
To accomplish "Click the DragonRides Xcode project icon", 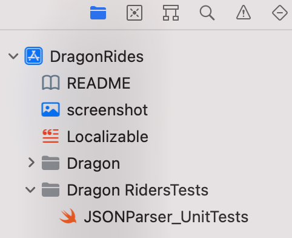I will point(33,56).
